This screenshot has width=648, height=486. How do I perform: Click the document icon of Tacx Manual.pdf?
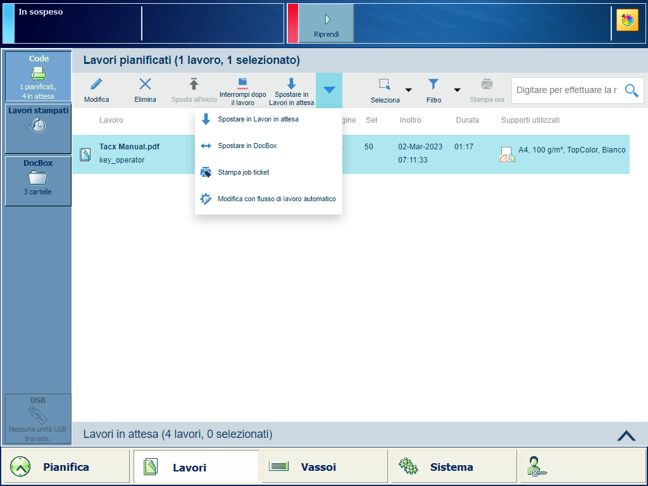(85, 154)
